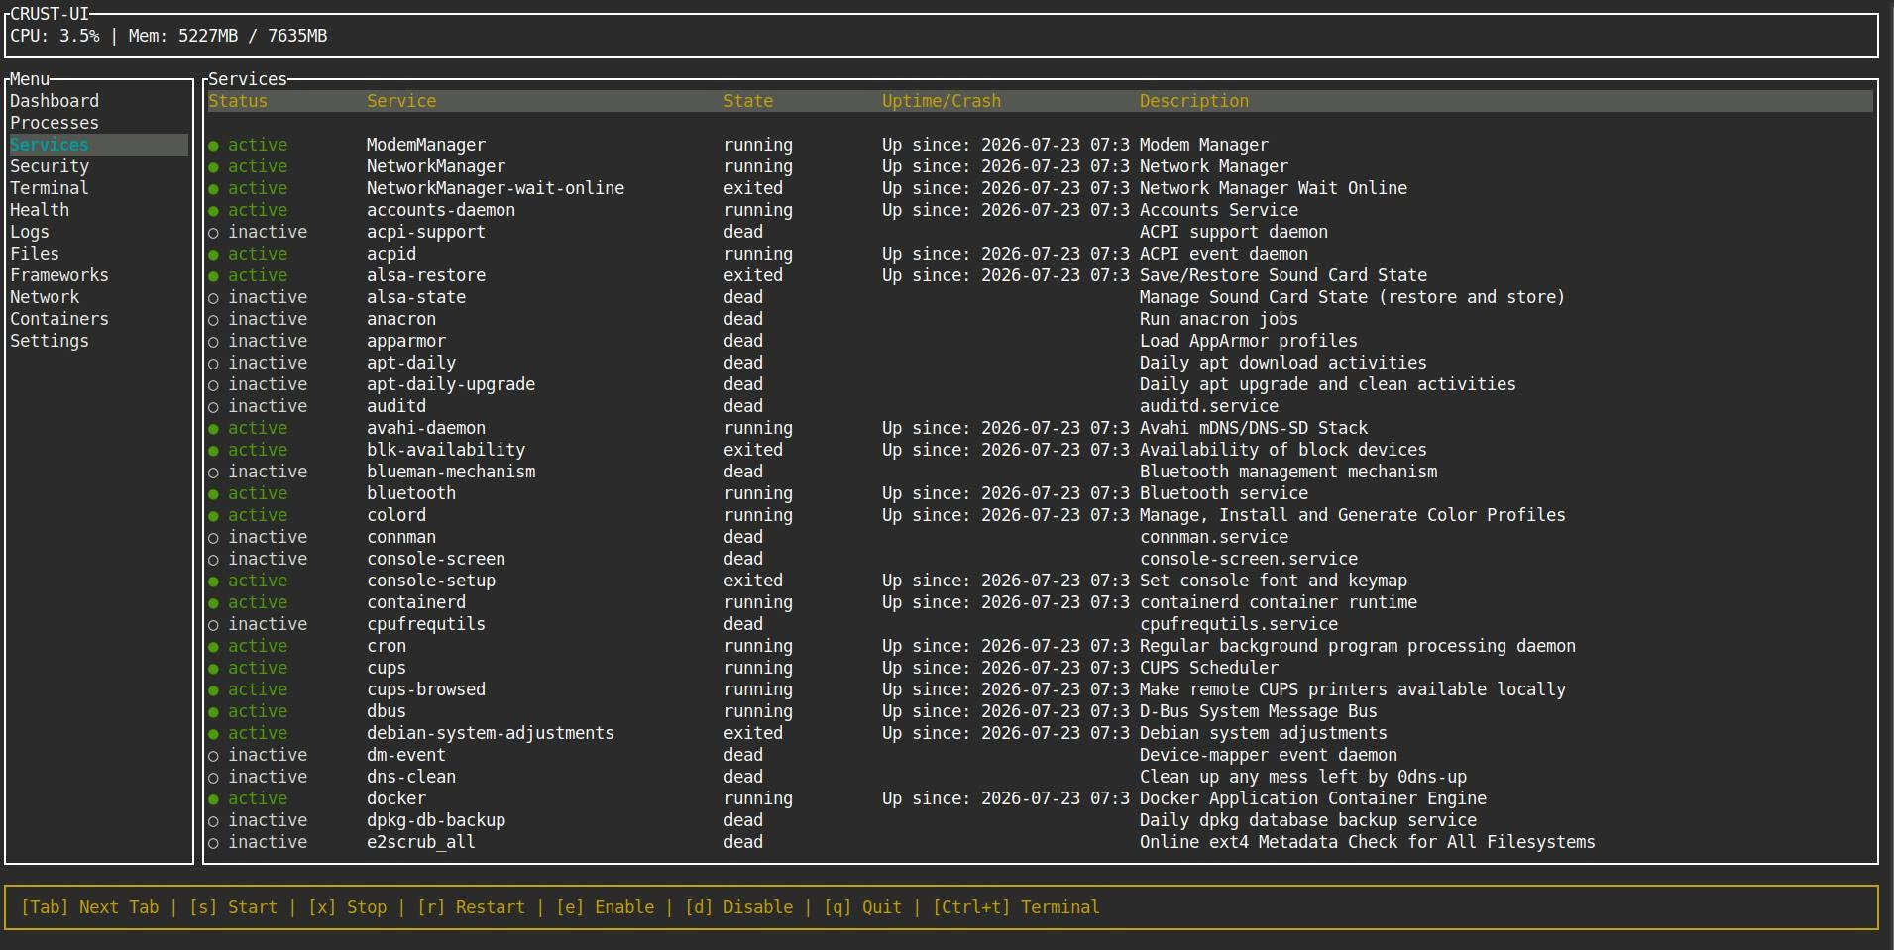Click the [d] Disable shortcut hint

pos(738,907)
